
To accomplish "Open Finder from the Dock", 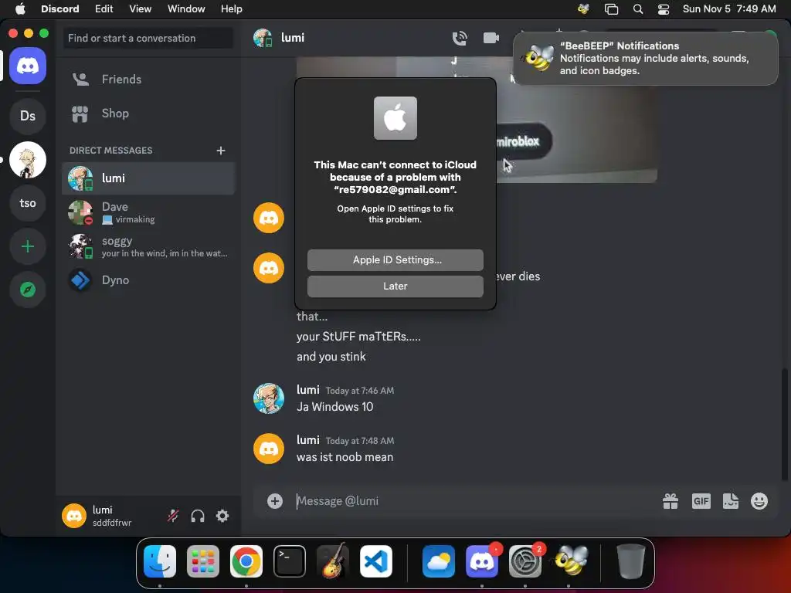I will (160, 561).
